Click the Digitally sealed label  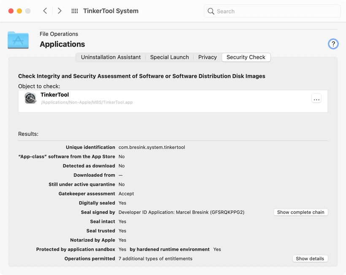[97, 203]
